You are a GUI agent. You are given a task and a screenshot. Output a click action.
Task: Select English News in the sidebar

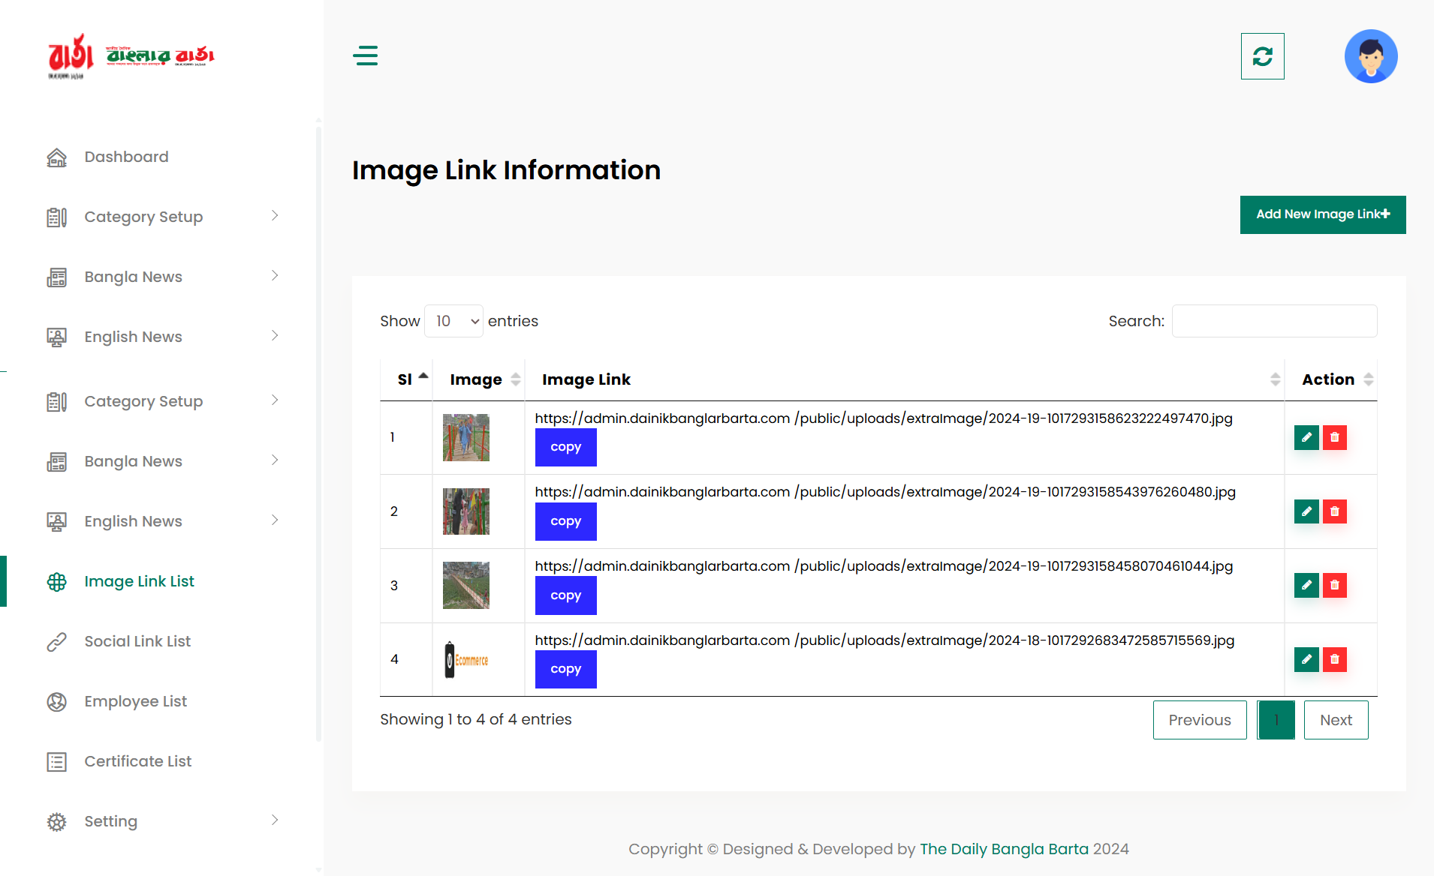[133, 337]
